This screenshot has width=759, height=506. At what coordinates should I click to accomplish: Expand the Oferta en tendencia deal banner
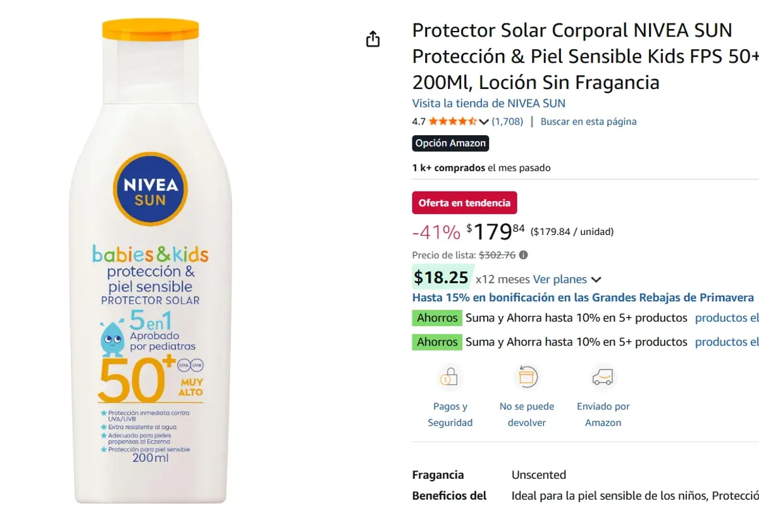pos(464,202)
